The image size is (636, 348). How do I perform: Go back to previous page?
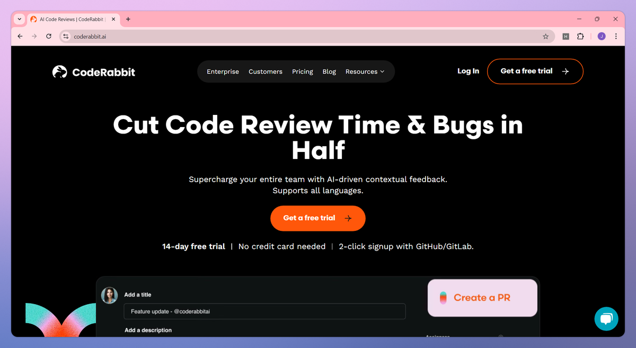coord(20,37)
